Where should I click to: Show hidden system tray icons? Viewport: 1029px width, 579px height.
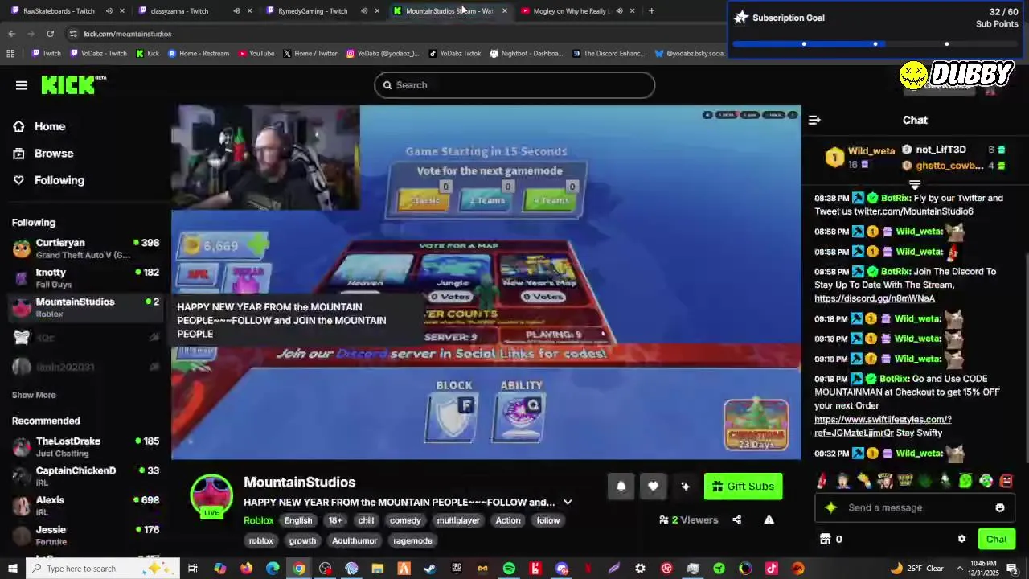point(959,569)
